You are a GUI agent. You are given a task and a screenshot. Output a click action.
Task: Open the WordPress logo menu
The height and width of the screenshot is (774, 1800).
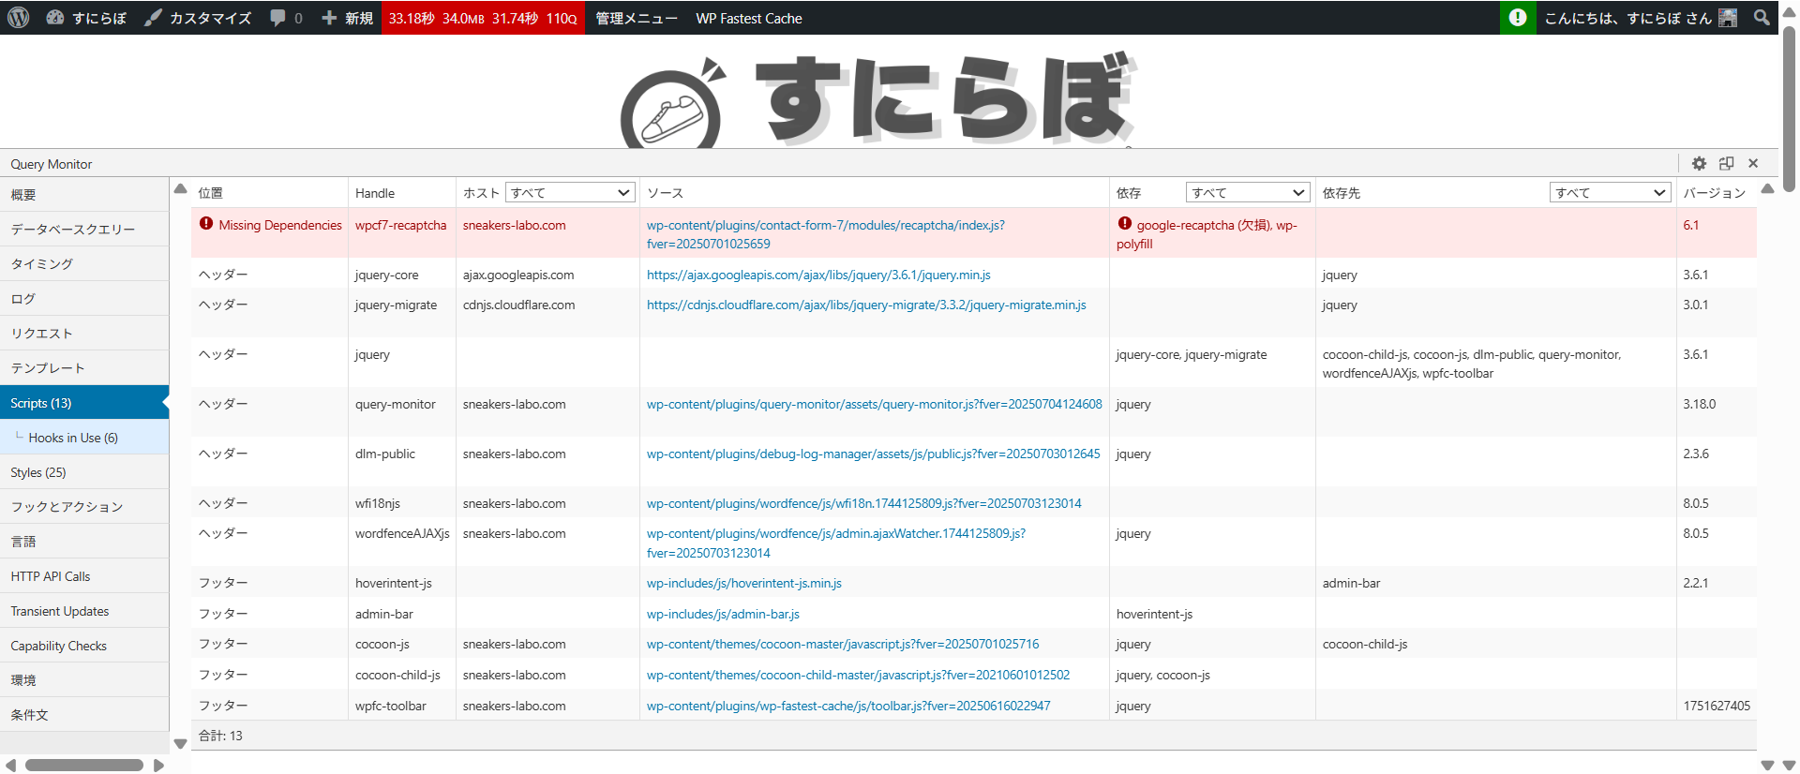(x=18, y=18)
